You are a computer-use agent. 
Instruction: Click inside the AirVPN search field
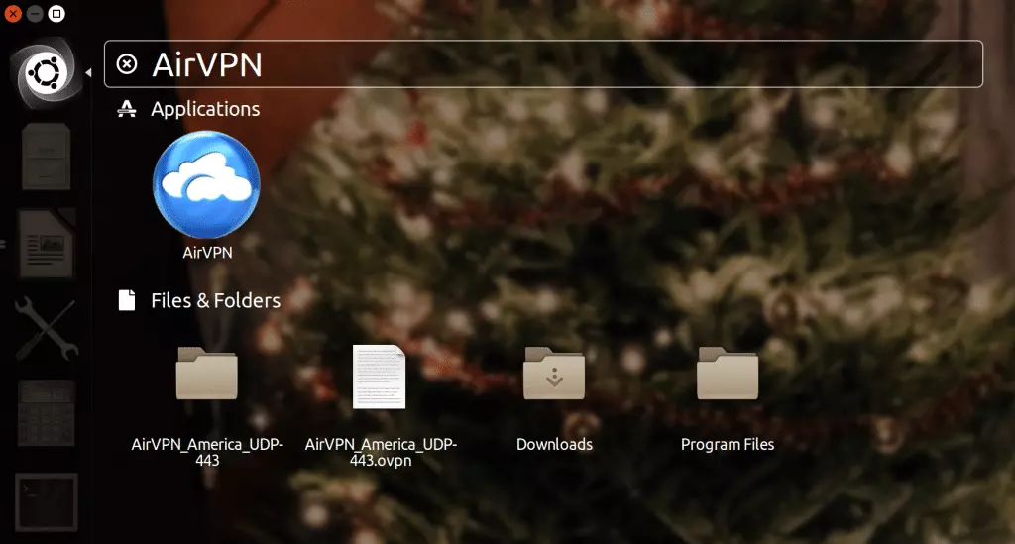pyautogui.click(x=543, y=64)
